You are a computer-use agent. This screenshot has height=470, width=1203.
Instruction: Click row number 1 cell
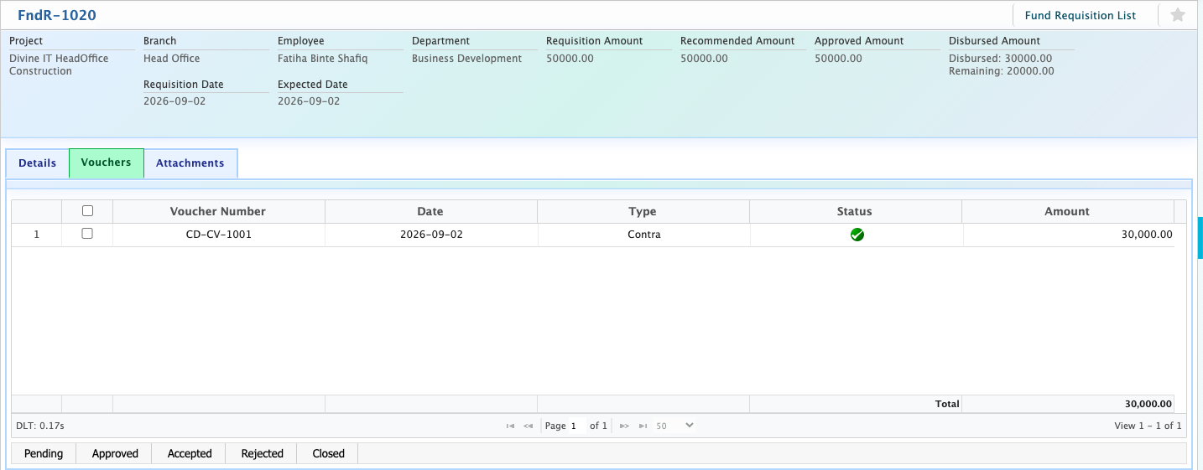pos(36,235)
